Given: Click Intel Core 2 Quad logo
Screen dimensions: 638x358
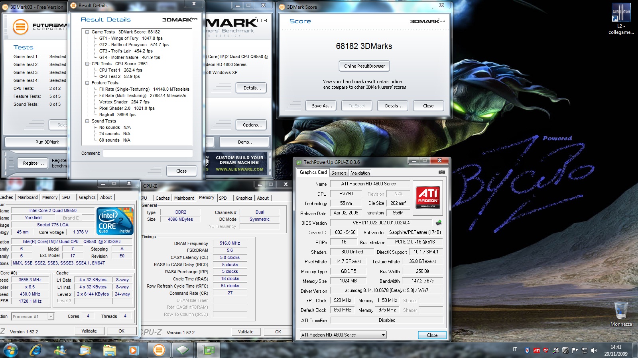Looking at the screenshot, I should pos(115,221).
